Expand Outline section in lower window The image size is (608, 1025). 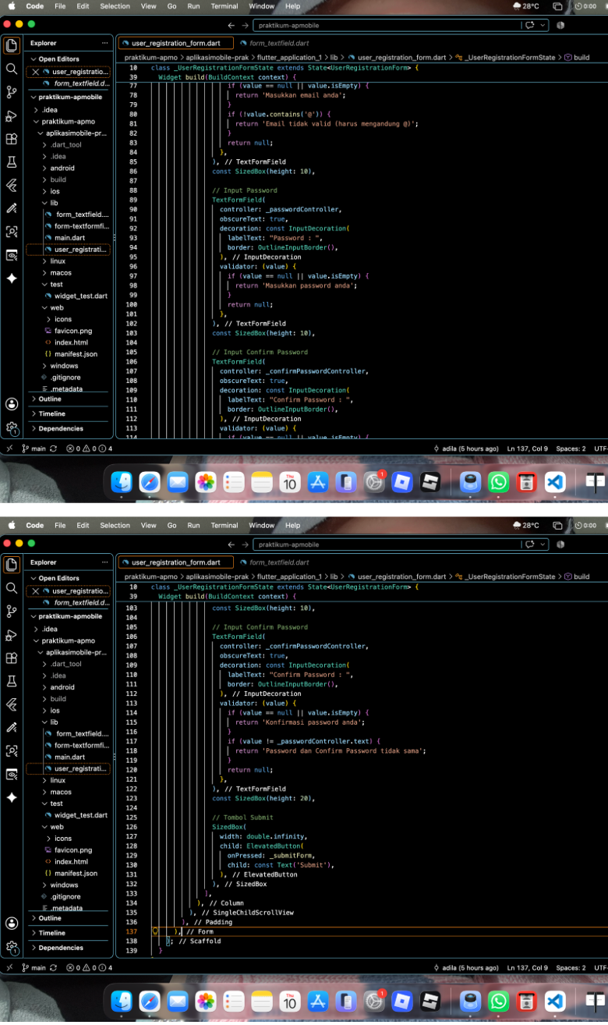50,918
